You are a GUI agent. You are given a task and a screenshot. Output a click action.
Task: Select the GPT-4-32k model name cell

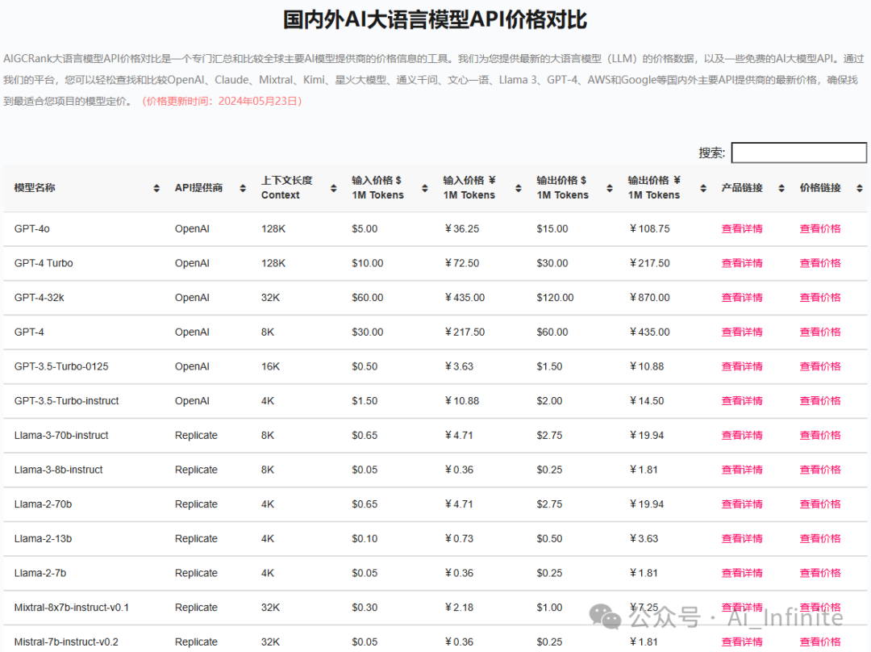point(39,298)
